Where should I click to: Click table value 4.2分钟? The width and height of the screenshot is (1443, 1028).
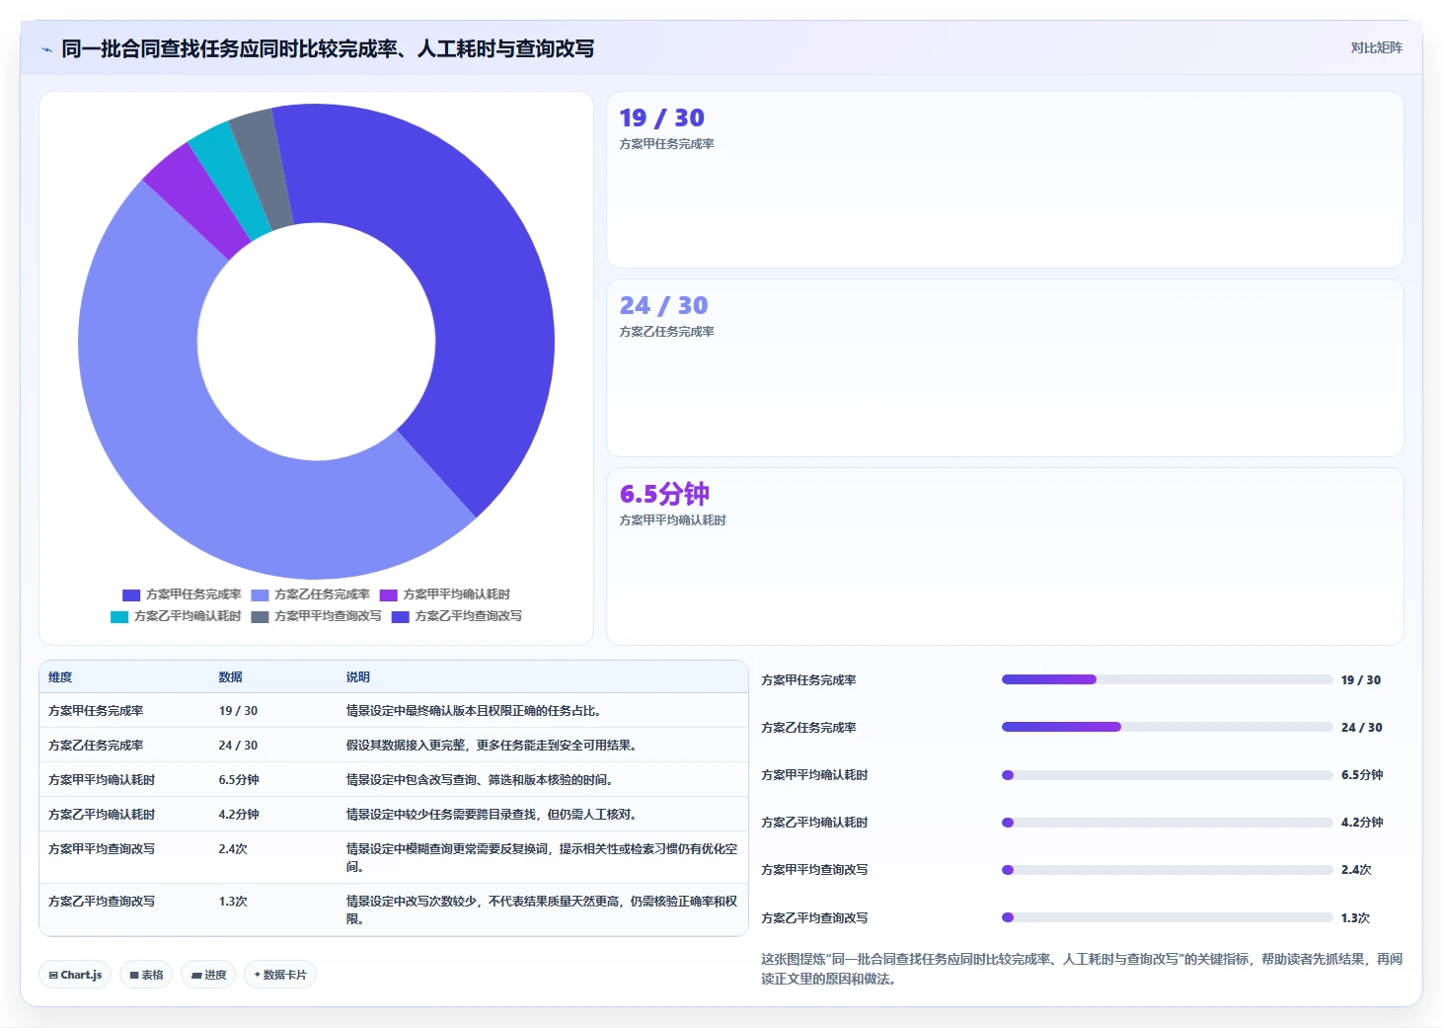click(239, 815)
